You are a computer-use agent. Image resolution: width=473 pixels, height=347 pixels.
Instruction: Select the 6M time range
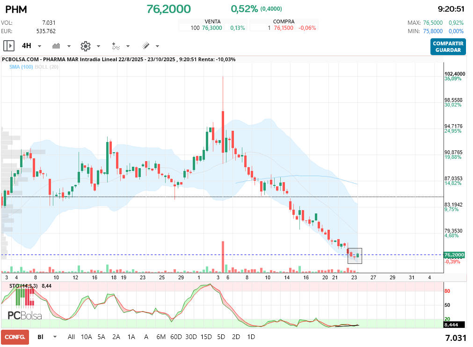click(x=161, y=337)
